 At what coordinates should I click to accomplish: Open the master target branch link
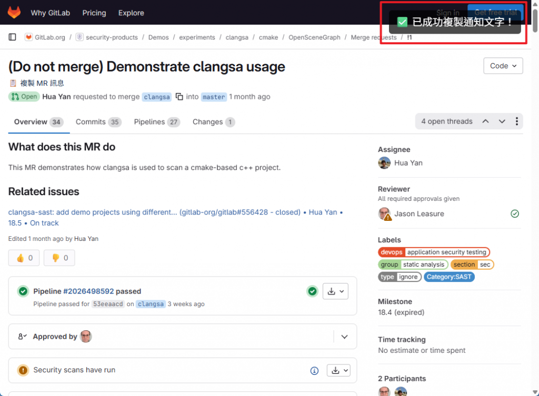[x=214, y=97]
